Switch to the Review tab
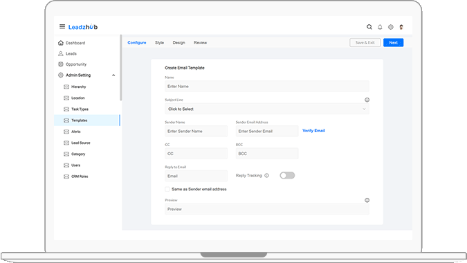The width and height of the screenshot is (467, 263). point(200,43)
